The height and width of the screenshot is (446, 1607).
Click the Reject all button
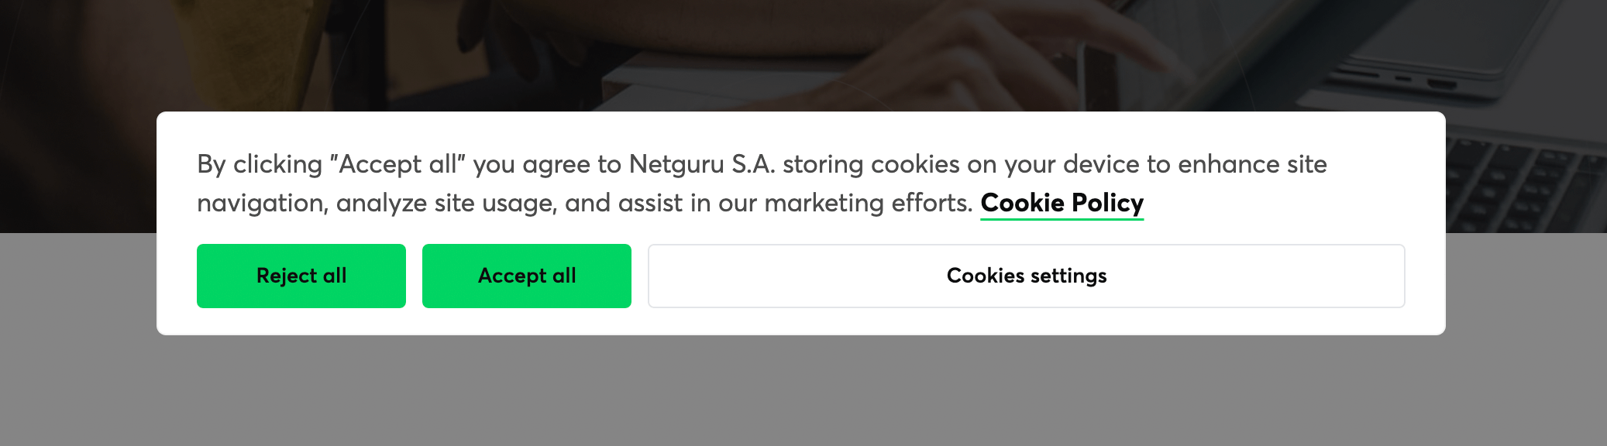[301, 276]
